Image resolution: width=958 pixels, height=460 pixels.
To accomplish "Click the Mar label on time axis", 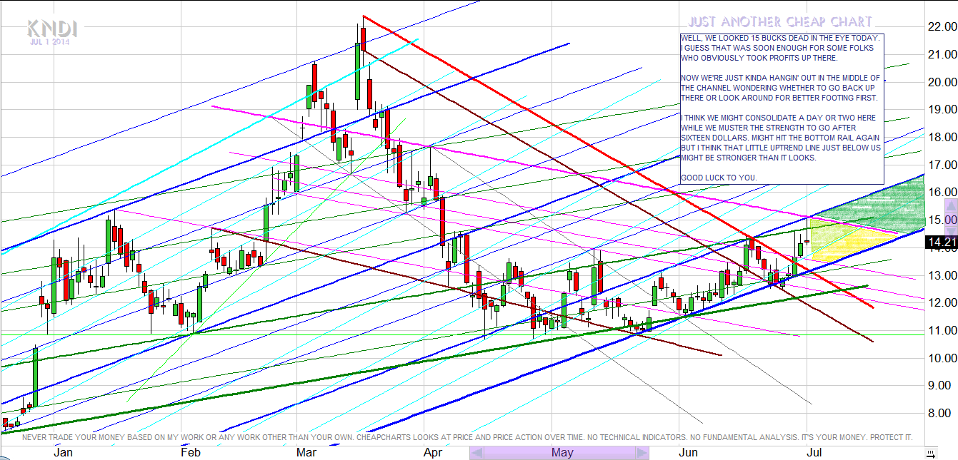I will tap(306, 453).
